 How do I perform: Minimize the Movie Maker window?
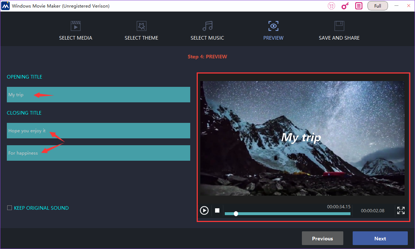(x=396, y=5)
